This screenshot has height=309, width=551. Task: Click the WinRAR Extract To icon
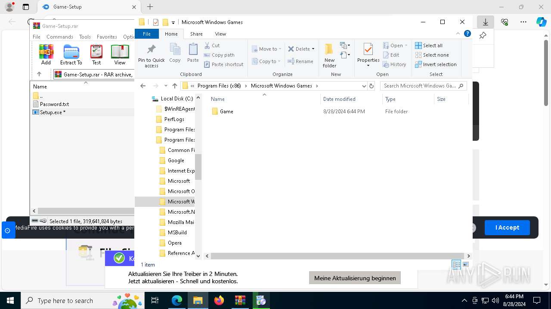click(x=71, y=55)
